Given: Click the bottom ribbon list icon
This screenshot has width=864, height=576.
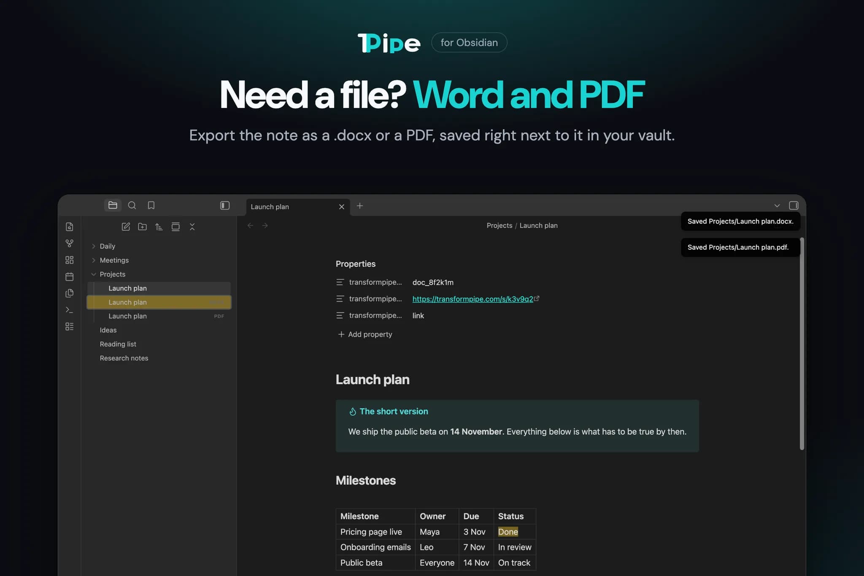Looking at the screenshot, I should click(70, 327).
